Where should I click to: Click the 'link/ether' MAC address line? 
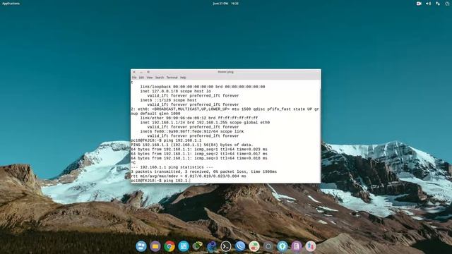tap(199, 118)
